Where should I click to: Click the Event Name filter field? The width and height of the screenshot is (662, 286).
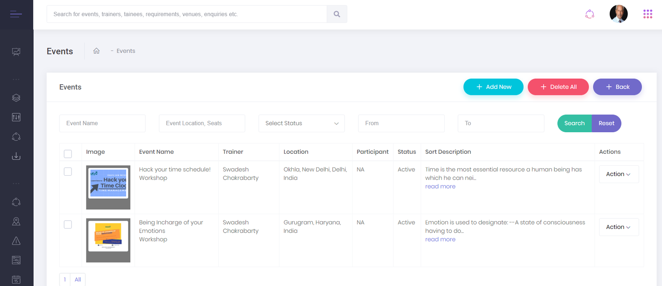coord(102,123)
